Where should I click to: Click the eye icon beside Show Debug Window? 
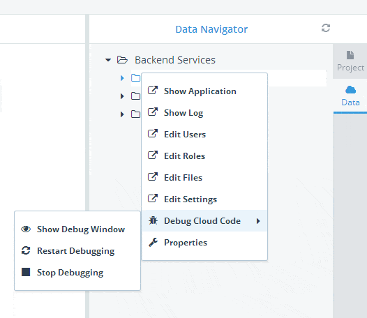[26, 229]
